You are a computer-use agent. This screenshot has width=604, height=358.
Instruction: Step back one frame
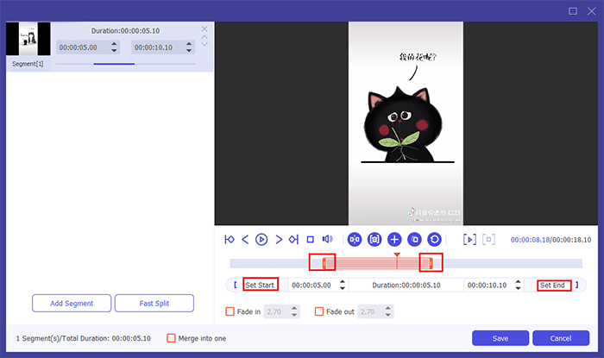[x=245, y=240]
